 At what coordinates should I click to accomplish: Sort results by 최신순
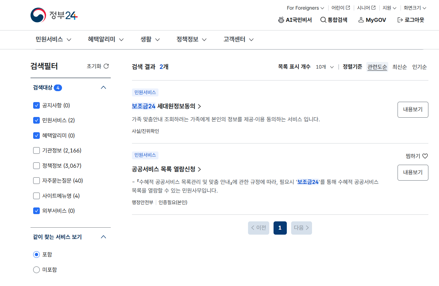[400, 67]
